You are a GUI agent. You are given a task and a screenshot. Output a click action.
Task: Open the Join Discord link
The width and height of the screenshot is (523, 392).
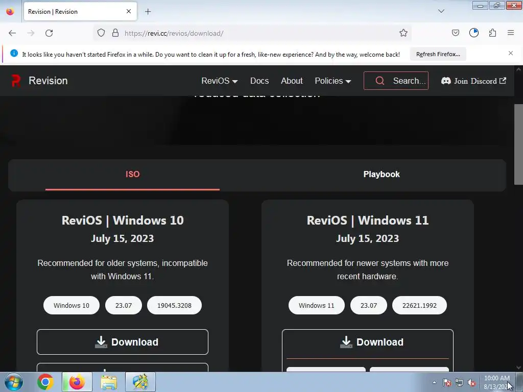[473, 81]
